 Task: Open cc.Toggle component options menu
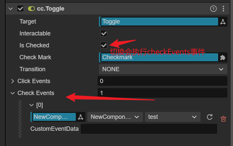pyautogui.click(x=224, y=9)
